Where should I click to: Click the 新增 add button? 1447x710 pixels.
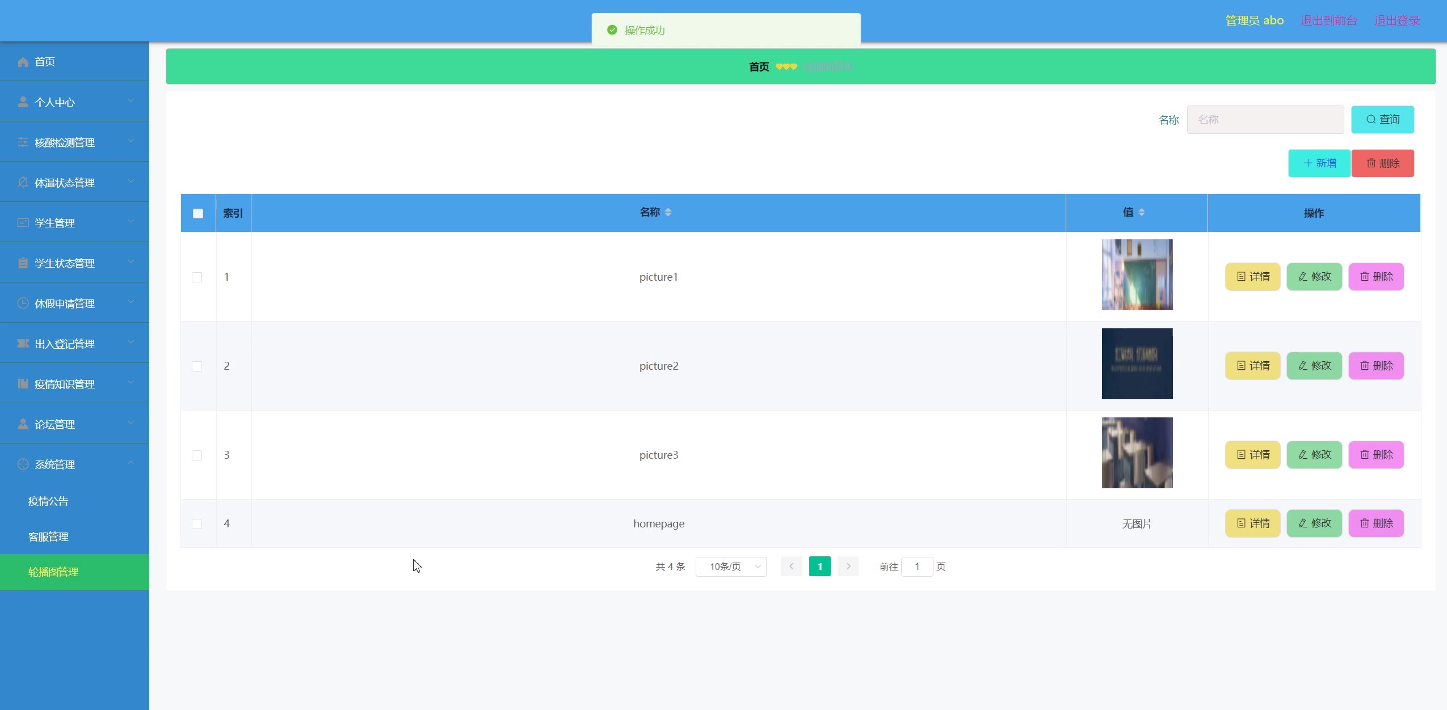[x=1319, y=163]
